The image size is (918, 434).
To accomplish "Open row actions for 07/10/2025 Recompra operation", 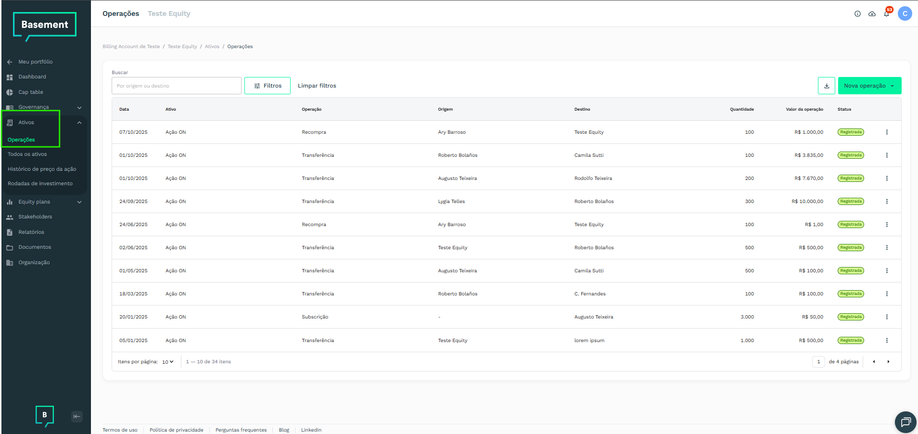I will pos(887,132).
